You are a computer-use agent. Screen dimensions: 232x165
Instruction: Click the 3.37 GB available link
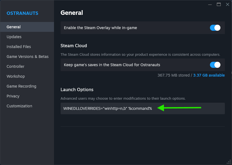click(209, 75)
